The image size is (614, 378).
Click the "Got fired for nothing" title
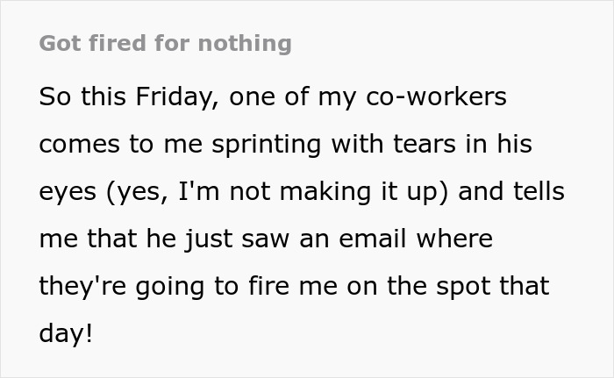coord(165,43)
